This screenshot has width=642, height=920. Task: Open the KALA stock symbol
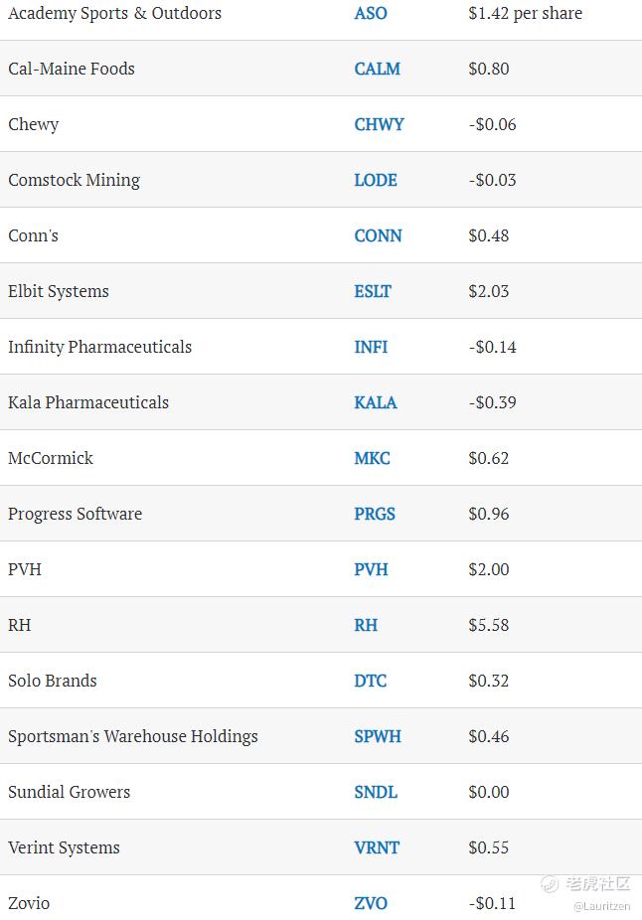tap(376, 402)
